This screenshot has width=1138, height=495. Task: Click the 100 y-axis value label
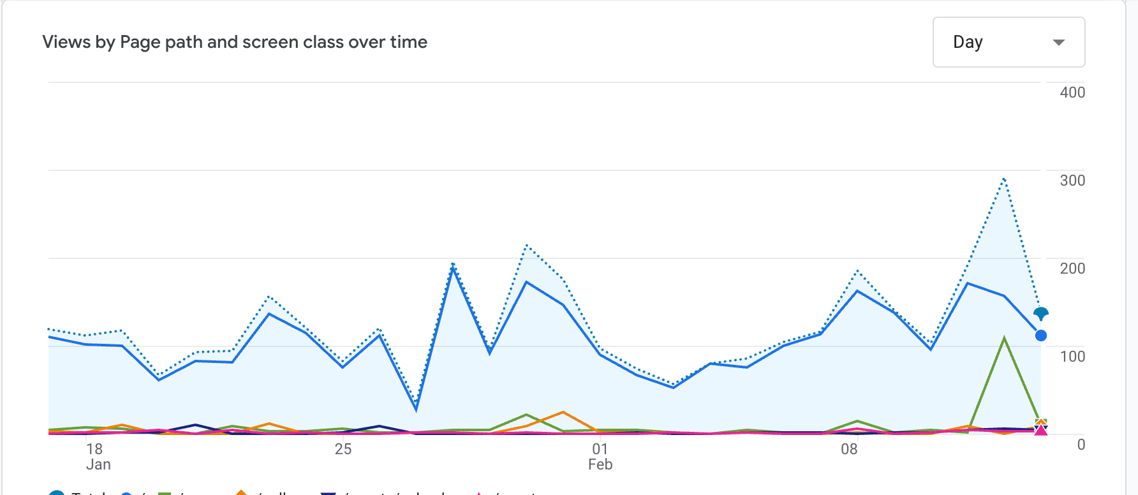point(1072,357)
